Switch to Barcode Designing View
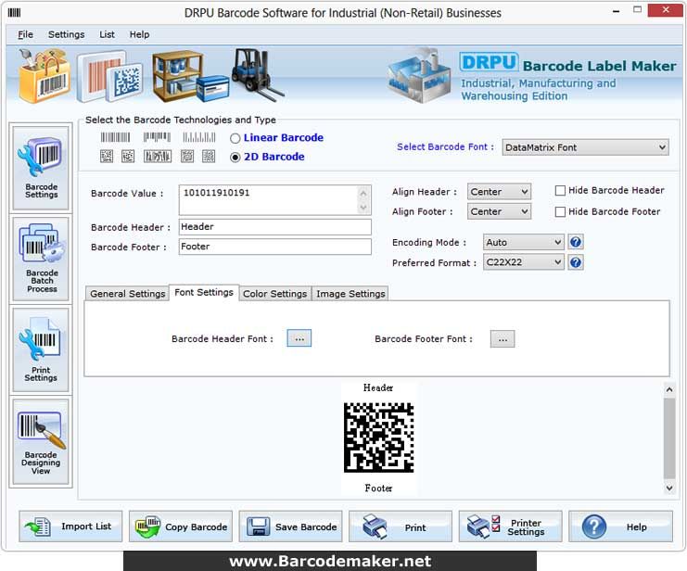Image resolution: width=687 pixels, height=571 pixels. (x=41, y=442)
